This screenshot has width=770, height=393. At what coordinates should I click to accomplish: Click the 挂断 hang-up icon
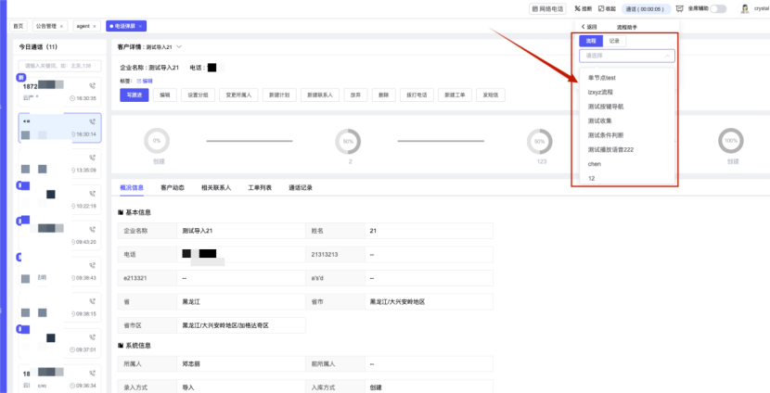pos(574,8)
